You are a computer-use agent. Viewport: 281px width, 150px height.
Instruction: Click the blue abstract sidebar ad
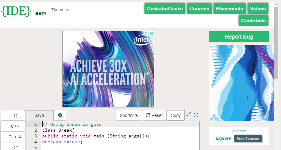click(x=241, y=83)
